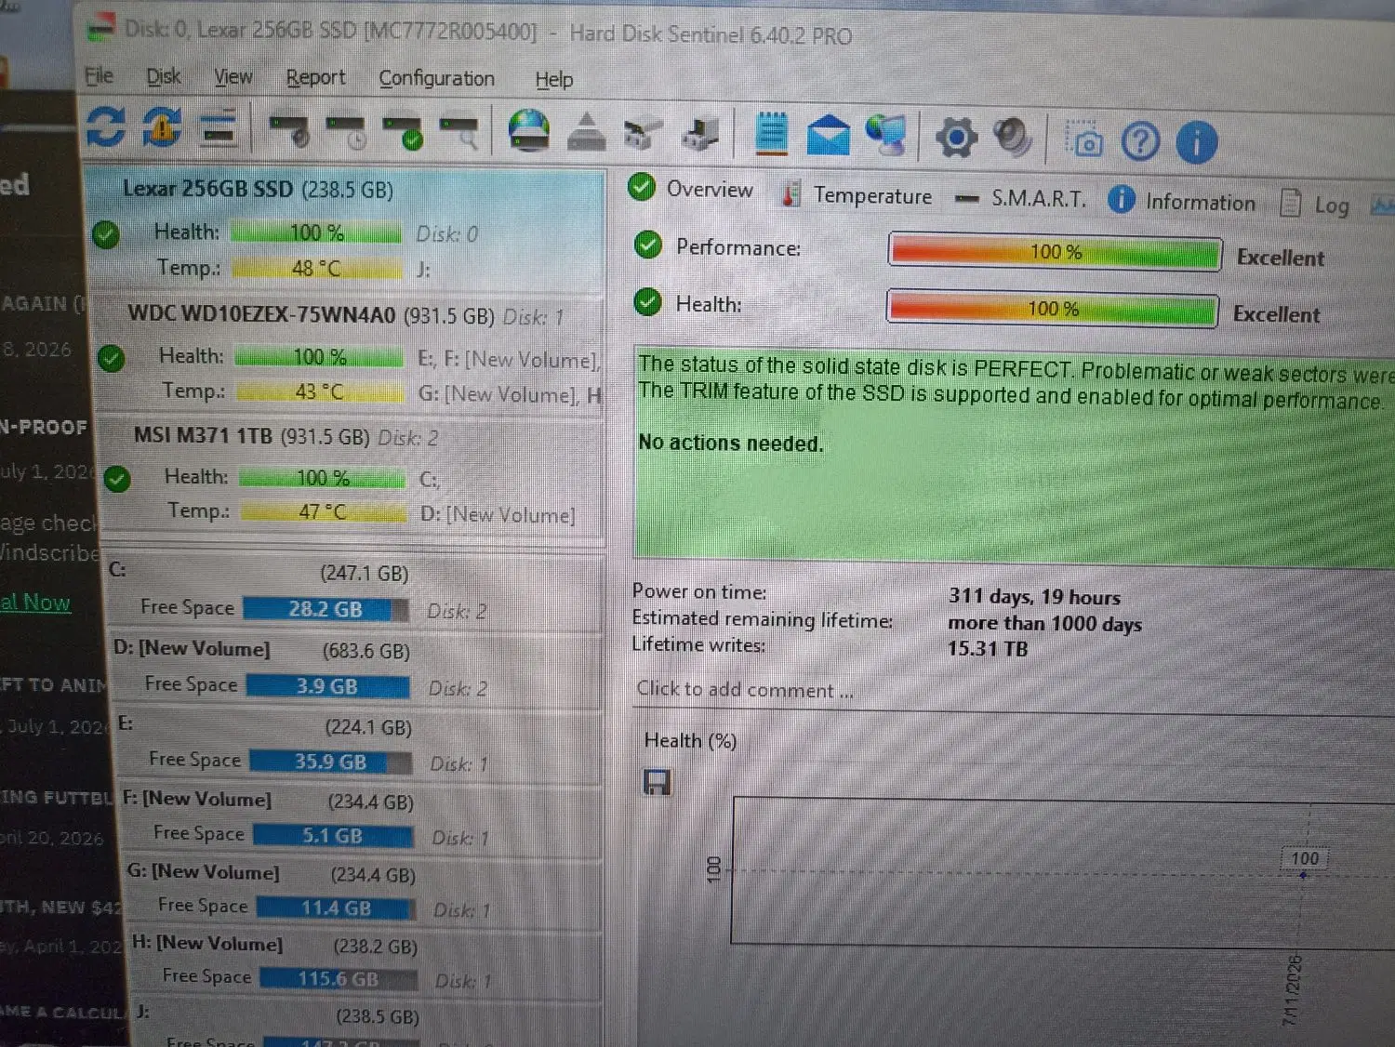The width and height of the screenshot is (1395, 1047).
Task: Click the MSI M371 47 °C temperature bar
Action: (x=324, y=511)
